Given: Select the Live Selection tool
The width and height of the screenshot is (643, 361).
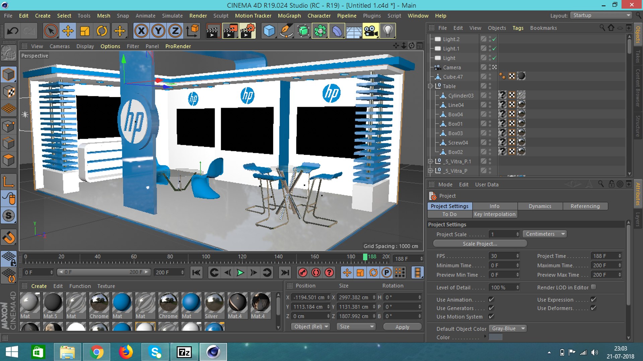Looking at the screenshot, I should (x=51, y=31).
